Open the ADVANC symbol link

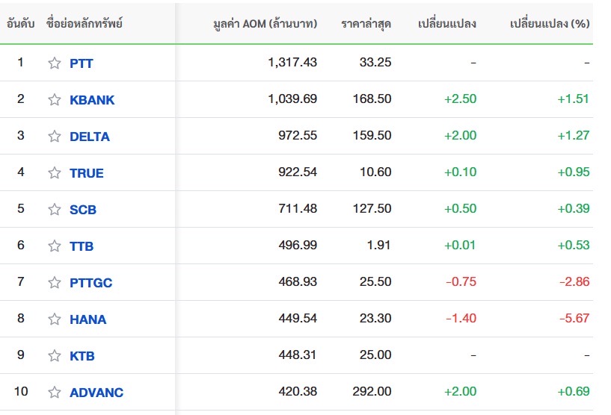(96, 393)
